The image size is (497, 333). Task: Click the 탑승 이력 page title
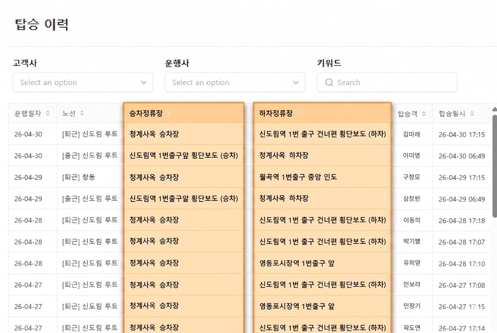click(41, 24)
